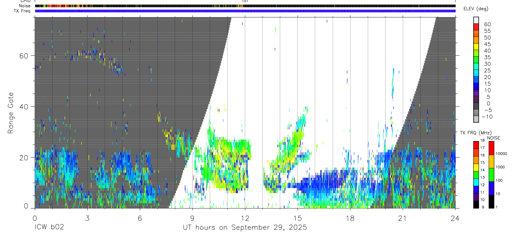Click the red segment of the ELEV color bar
The image size is (512, 236).
tap(476, 27)
